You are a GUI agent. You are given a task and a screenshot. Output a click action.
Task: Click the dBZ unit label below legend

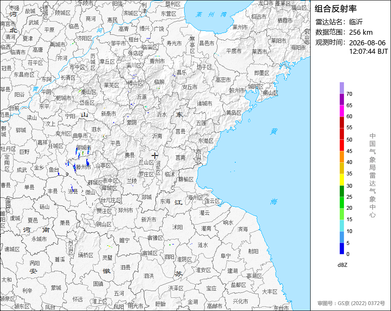point(342,265)
